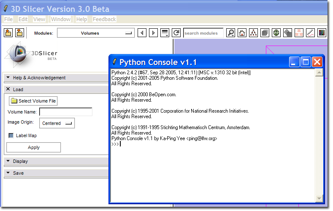Screen dimensions: 333x211
Task: Open the File menu
Action: click(x=8, y=19)
